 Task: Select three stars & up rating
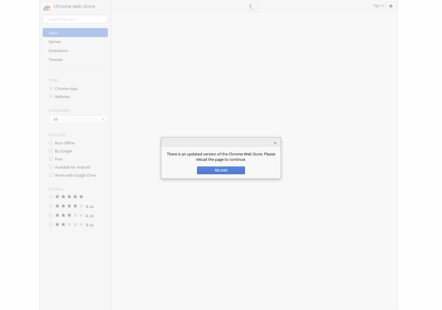(x=51, y=215)
